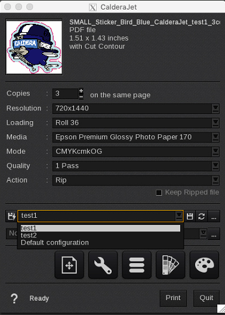Viewport: 225px width, 315px height.
Task: Enable the Keep Ripped file checkbox
Action: click(x=159, y=193)
